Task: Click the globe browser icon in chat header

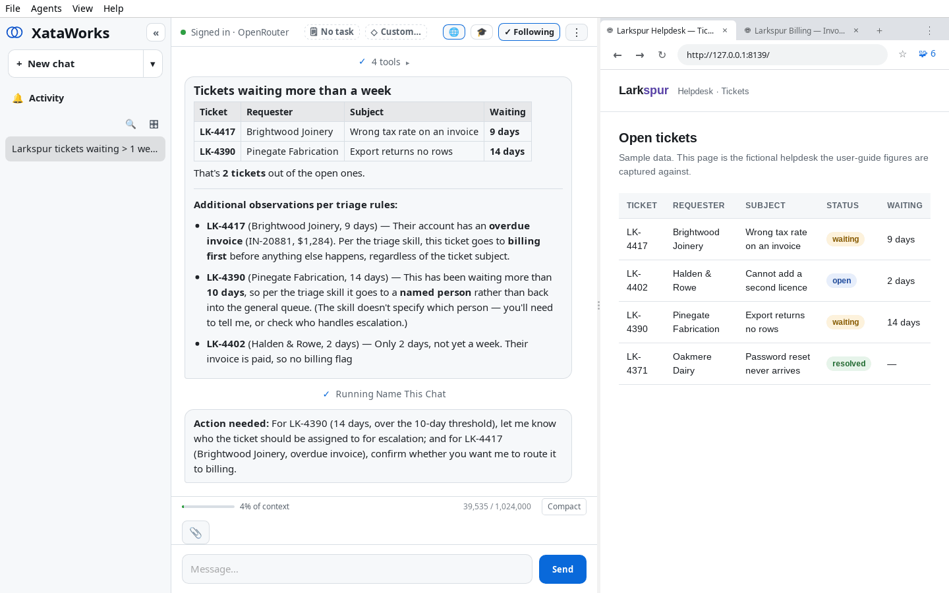Action: point(454,32)
